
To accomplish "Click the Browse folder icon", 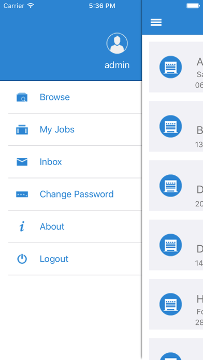I will coord(22,97).
